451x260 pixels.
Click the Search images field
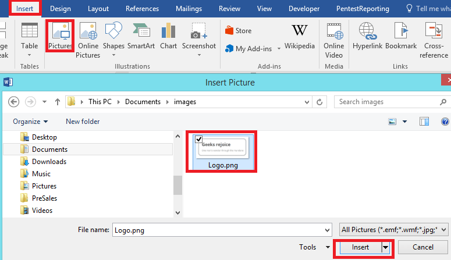click(384, 102)
